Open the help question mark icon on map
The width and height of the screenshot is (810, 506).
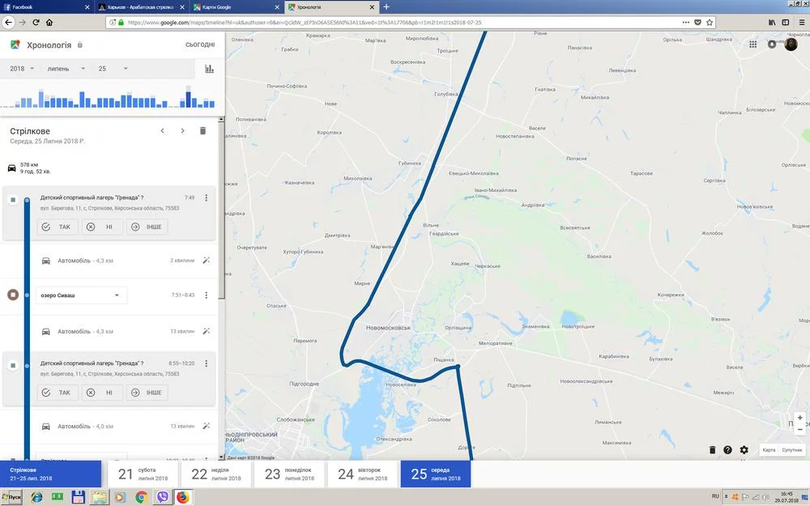coord(727,449)
